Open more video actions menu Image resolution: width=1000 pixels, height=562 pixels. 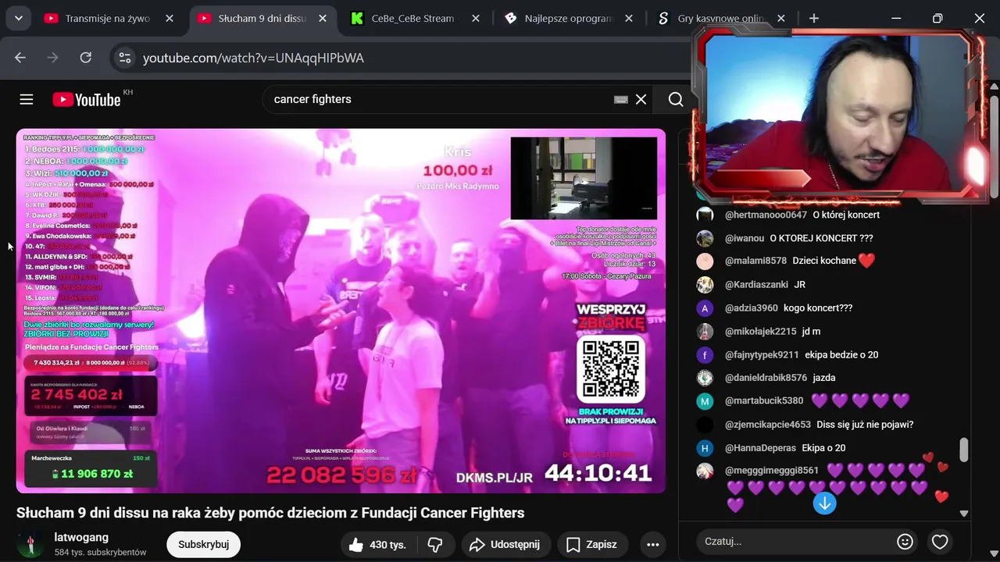click(653, 545)
